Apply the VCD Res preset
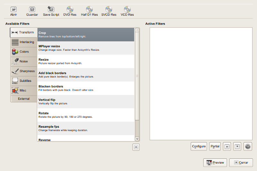Viewport: 257px width, 171px height. (x=127, y=10)
